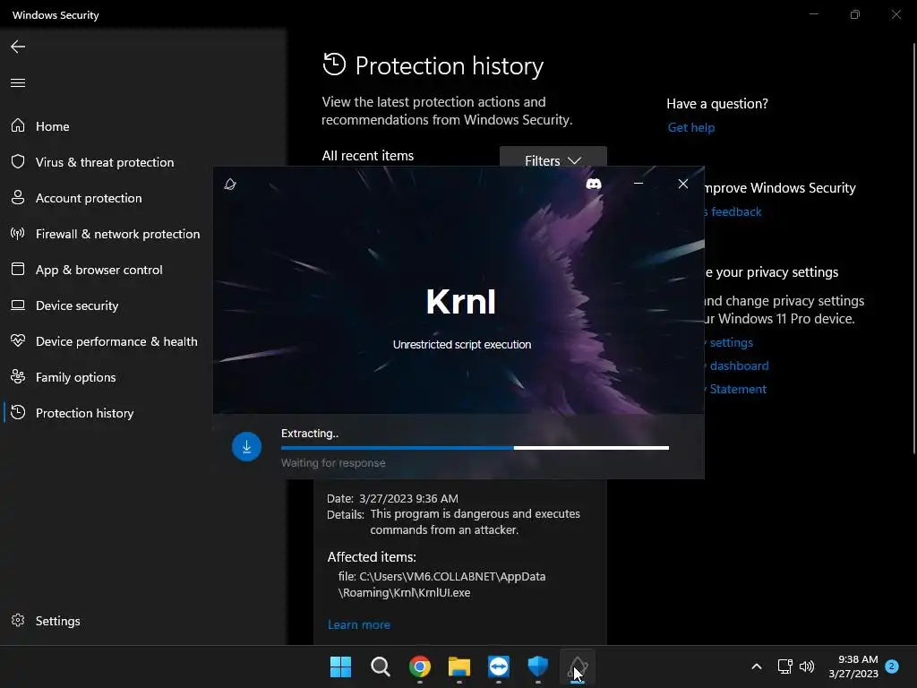Open TeamViewer from taskbar

tap(498, 666)
